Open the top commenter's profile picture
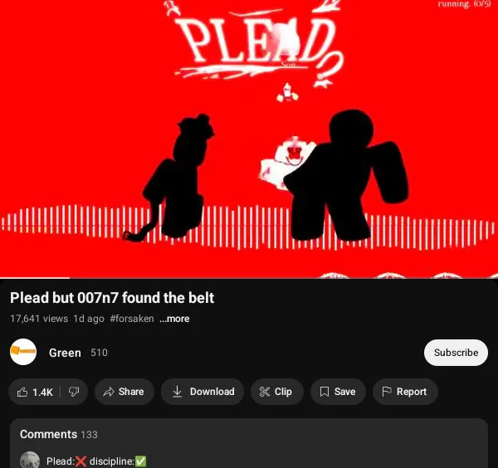The width and height of the screenshot is (498, 468). pyautogui.click(x=30, y=461)
